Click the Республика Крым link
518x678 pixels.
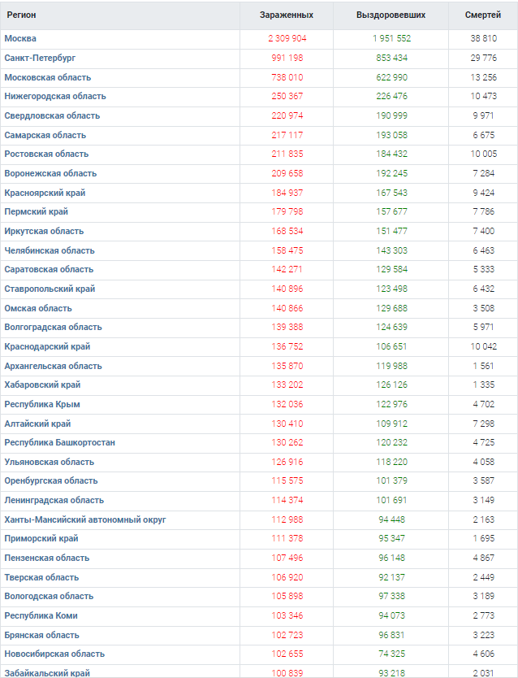42,404
